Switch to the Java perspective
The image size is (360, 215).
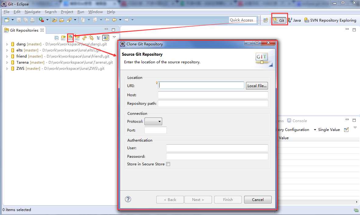click(294, 20)
